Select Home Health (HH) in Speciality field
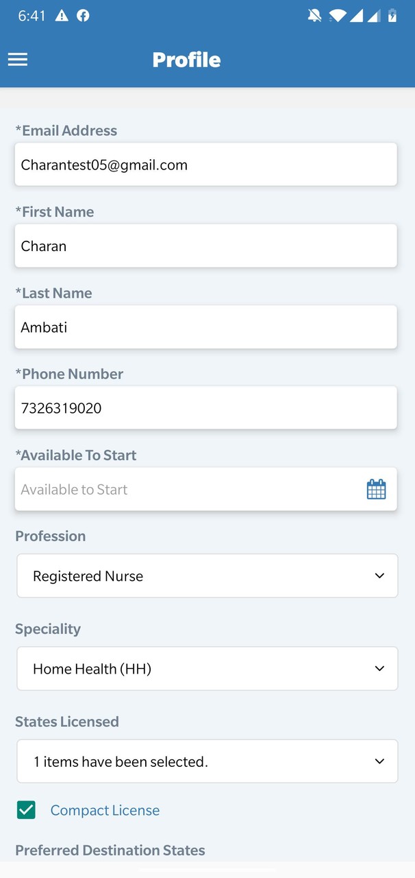The width and height of the screenshot is (415, 878). click(207, 668)
